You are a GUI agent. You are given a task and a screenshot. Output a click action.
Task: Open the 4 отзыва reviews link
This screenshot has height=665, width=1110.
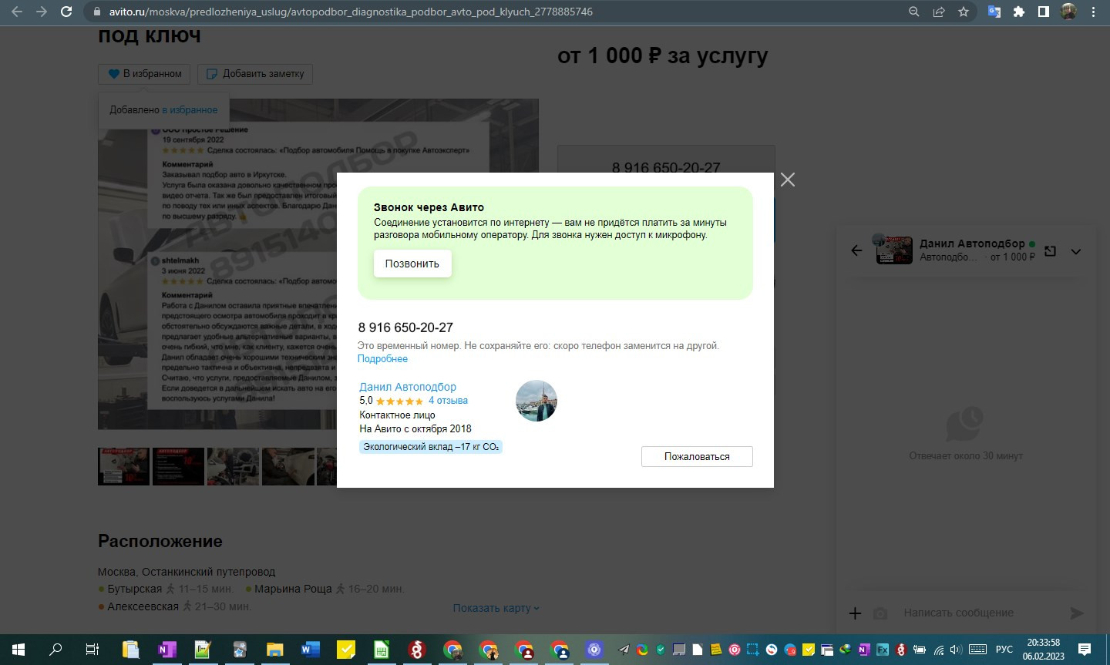[x=448, y=401]
